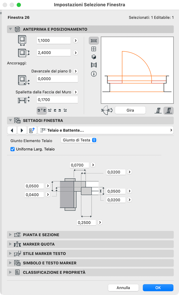Go to next settings page arrow
Image resolution: width=179 pixels, height=295 pixels.
pos(22,130)
